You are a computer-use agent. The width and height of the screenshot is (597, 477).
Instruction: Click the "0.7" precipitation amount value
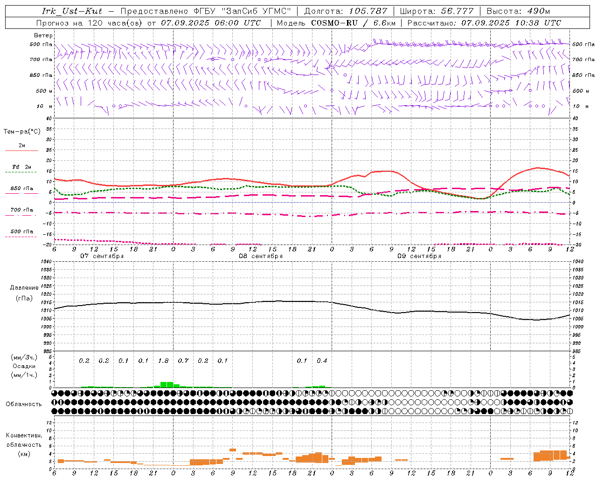pos(183,361)
